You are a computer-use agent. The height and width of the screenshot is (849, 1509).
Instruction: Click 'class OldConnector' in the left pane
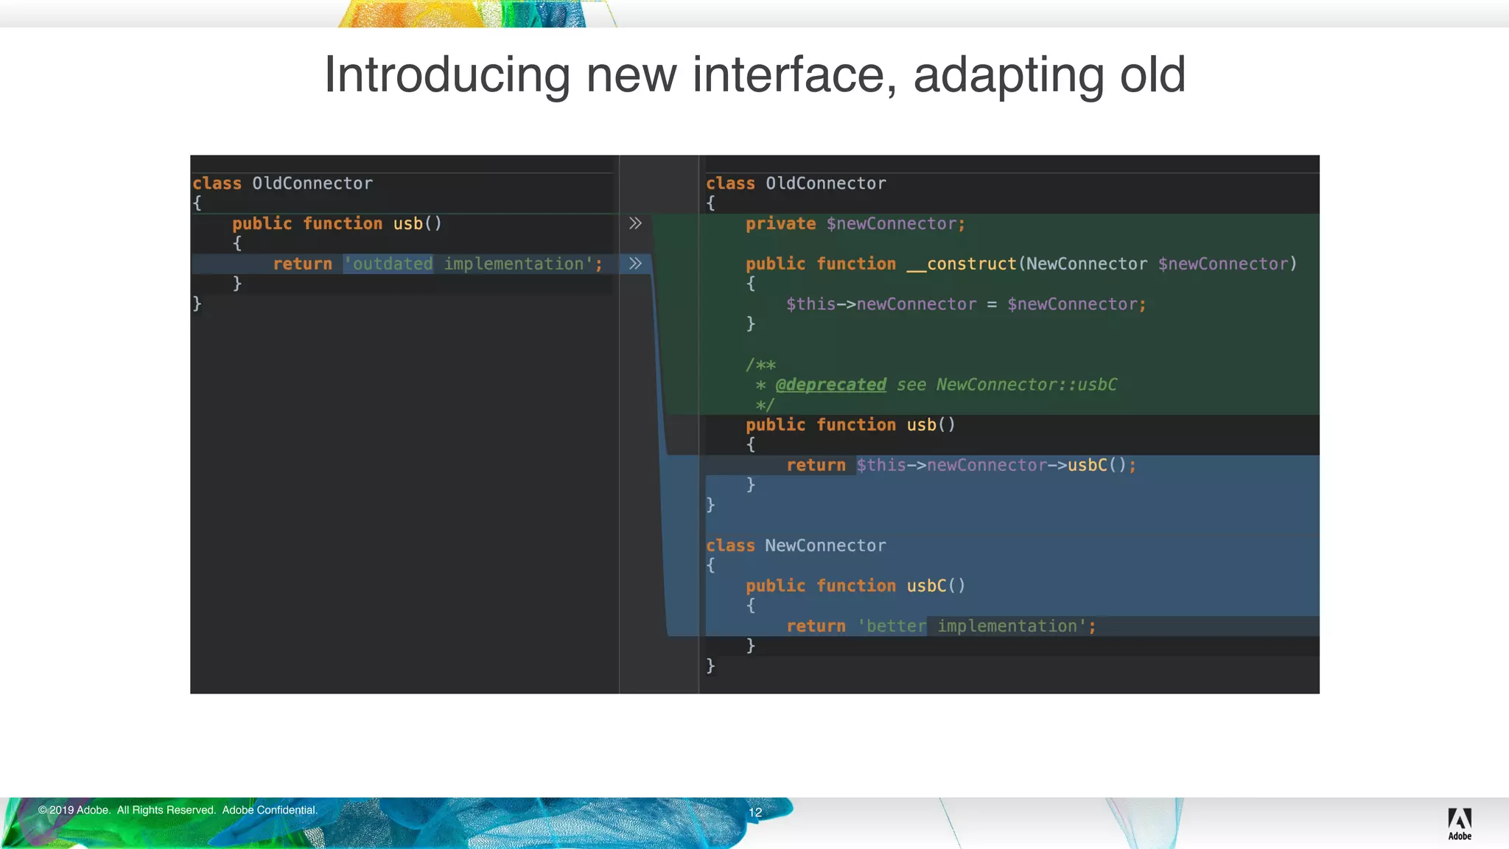(x=282, y=184)
